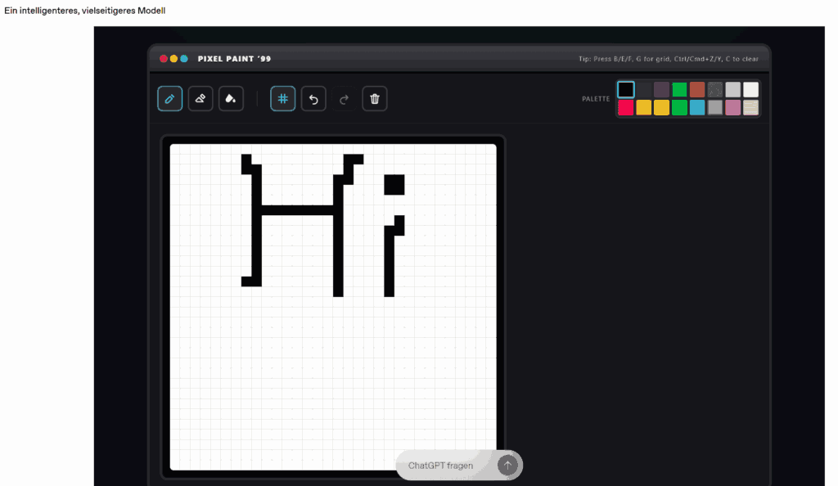This screenshot has width=838, height=486.
Task: Select the Eraser tool
Action: click(x=200, y=98)
